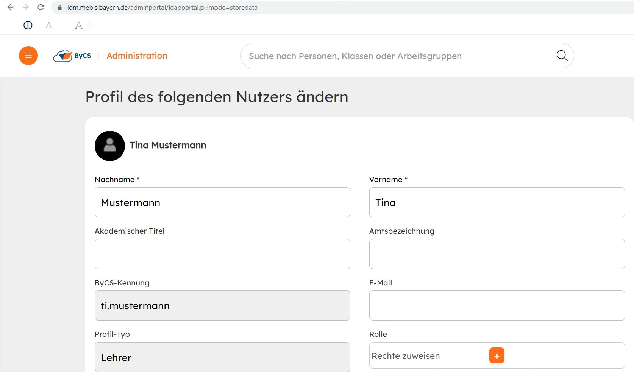Viewport: 634px width, 372px height.
Task: Click into the Vorname field
Action: pos(497,202)
